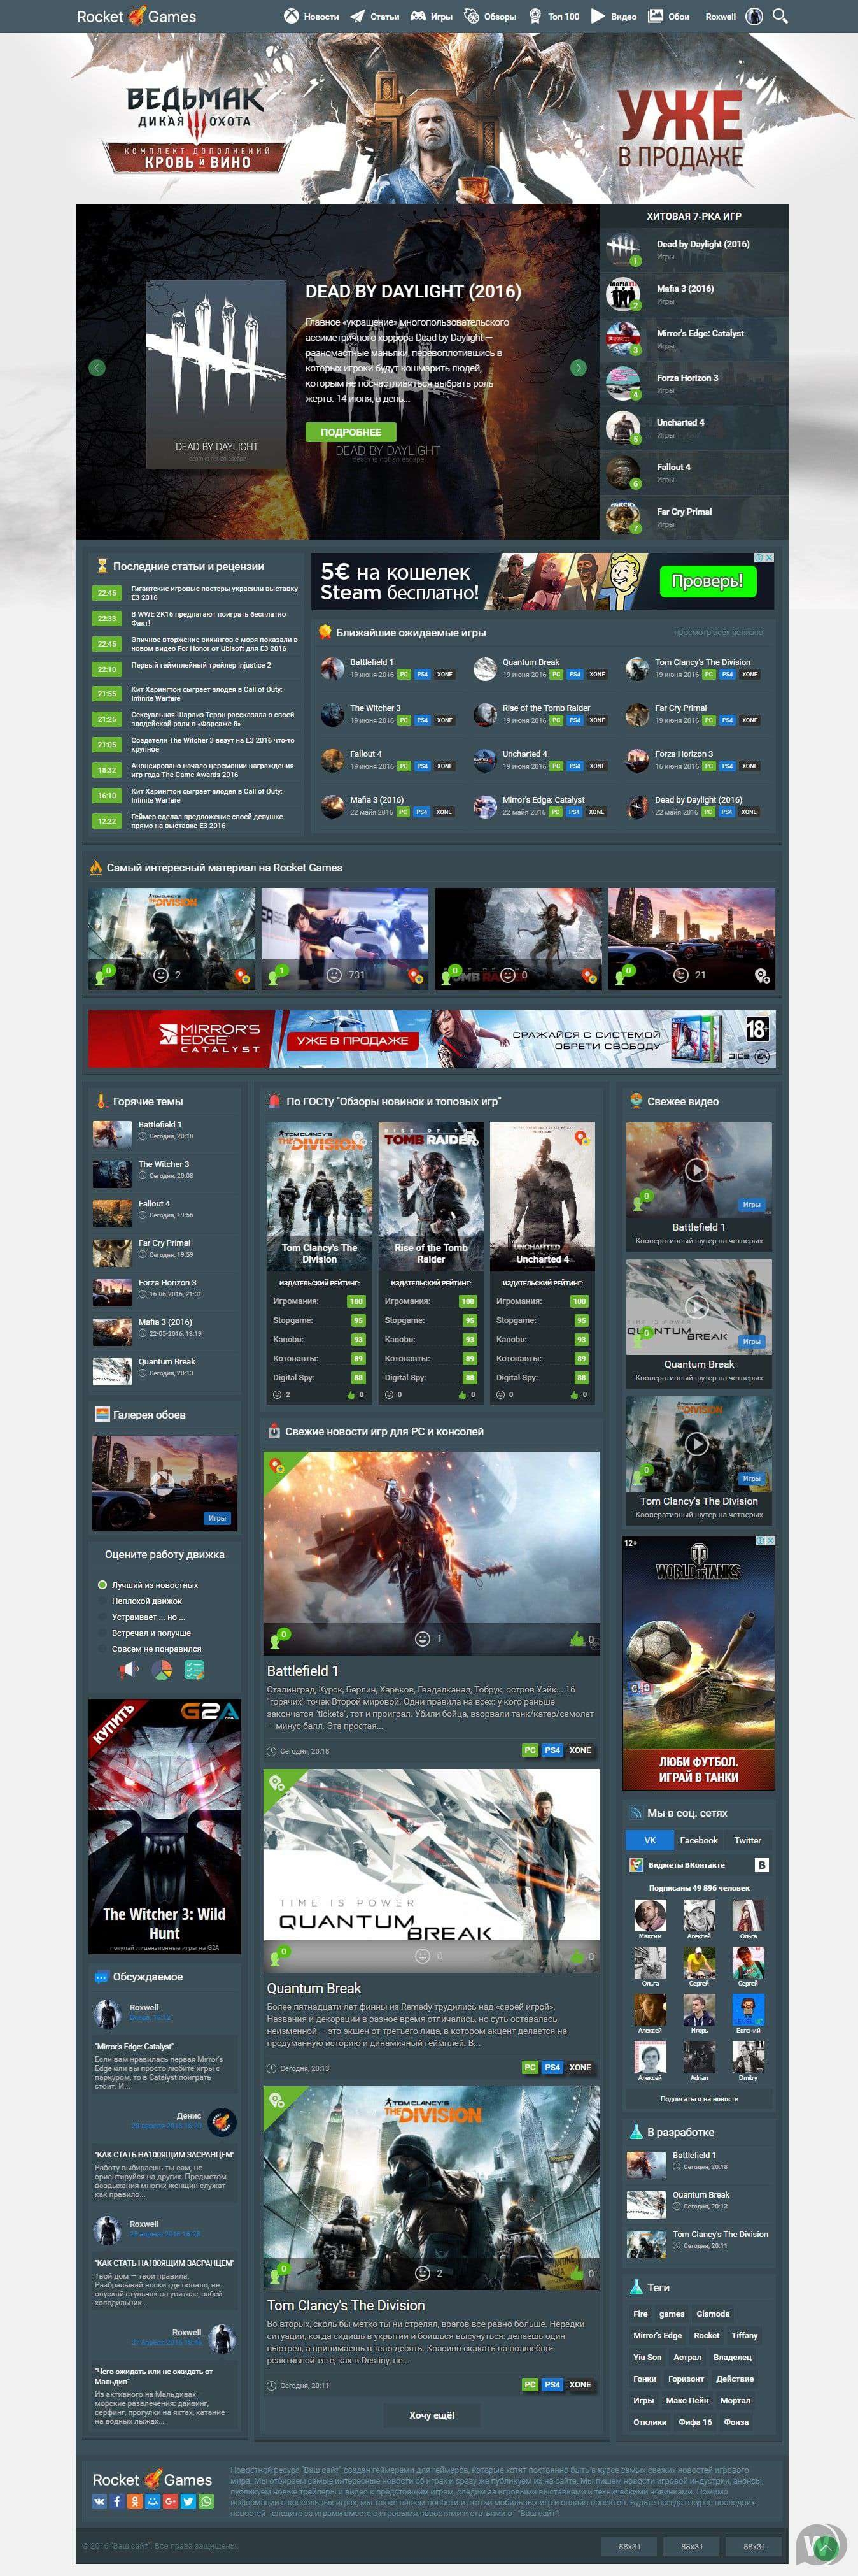
Task: Open the Battlefield 1 news title
Action: click(x=302, y=1670)
